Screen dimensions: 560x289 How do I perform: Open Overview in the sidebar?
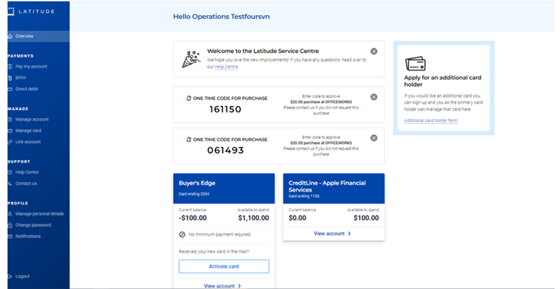[x=24, y=36]
